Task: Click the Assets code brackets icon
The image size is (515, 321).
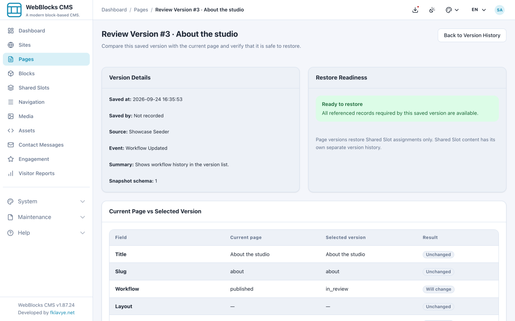Action: (11, 130)
